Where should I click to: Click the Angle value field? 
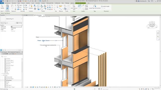coord(16,29)
